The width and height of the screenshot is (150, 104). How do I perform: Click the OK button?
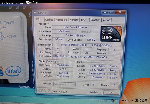111,93
